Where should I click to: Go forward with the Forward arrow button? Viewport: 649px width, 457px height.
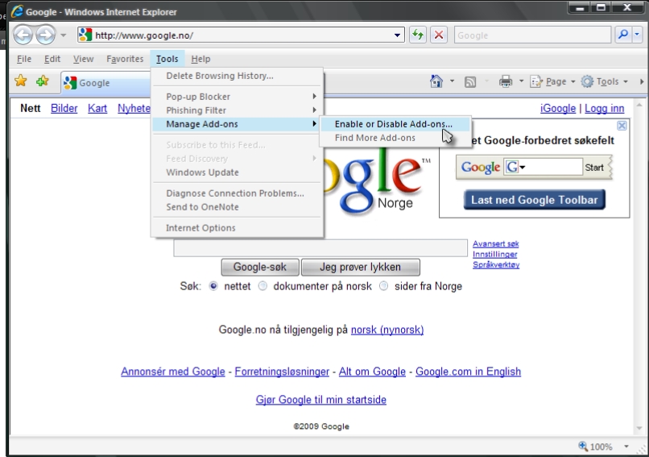point(45,35)
